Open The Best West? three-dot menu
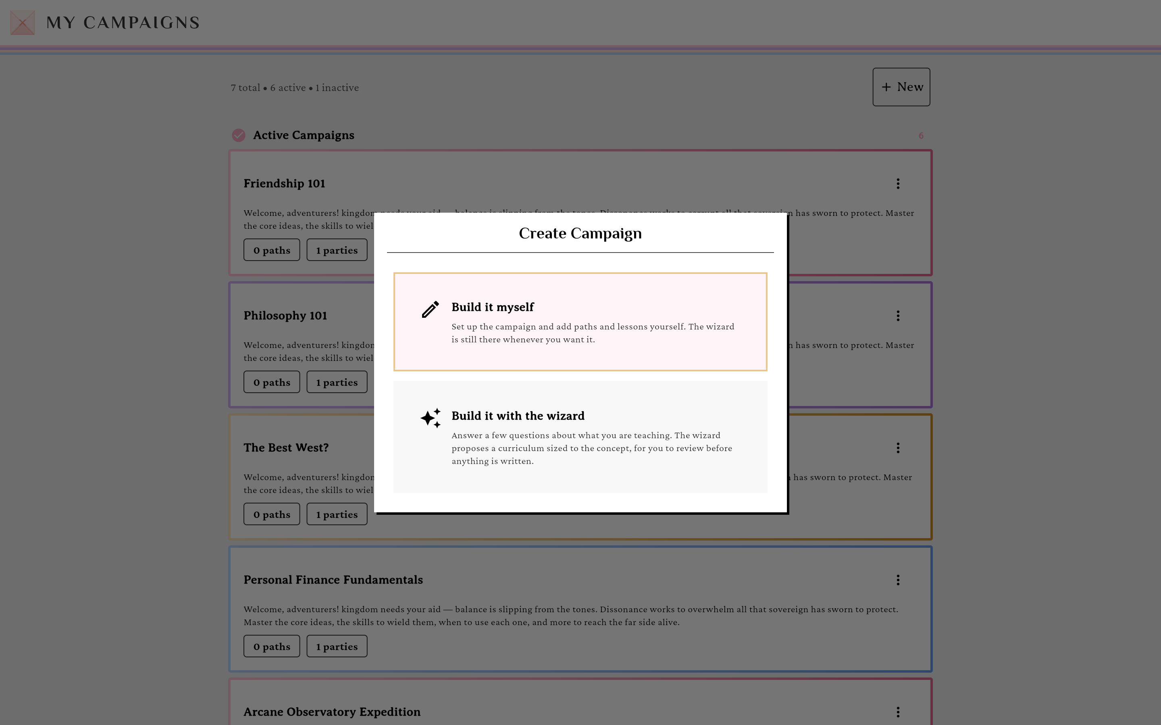The height and width of the screenshot is (725, 1161). pos(898,448)
